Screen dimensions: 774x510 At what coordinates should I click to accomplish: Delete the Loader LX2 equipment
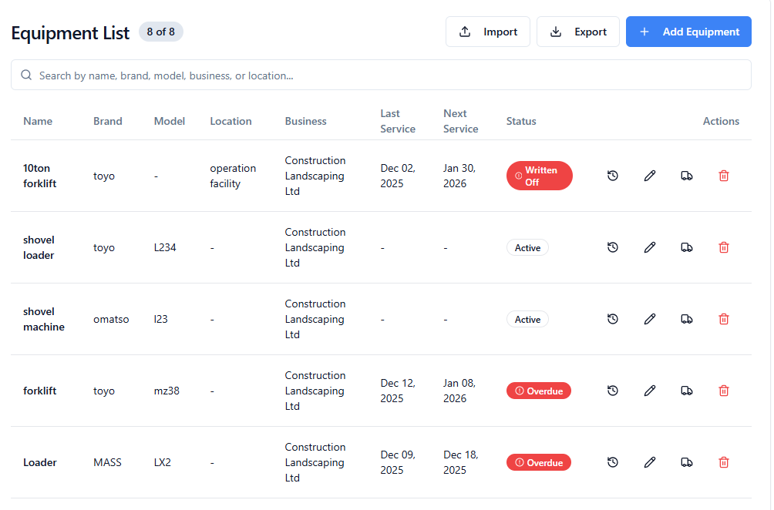tap(723, 462)
